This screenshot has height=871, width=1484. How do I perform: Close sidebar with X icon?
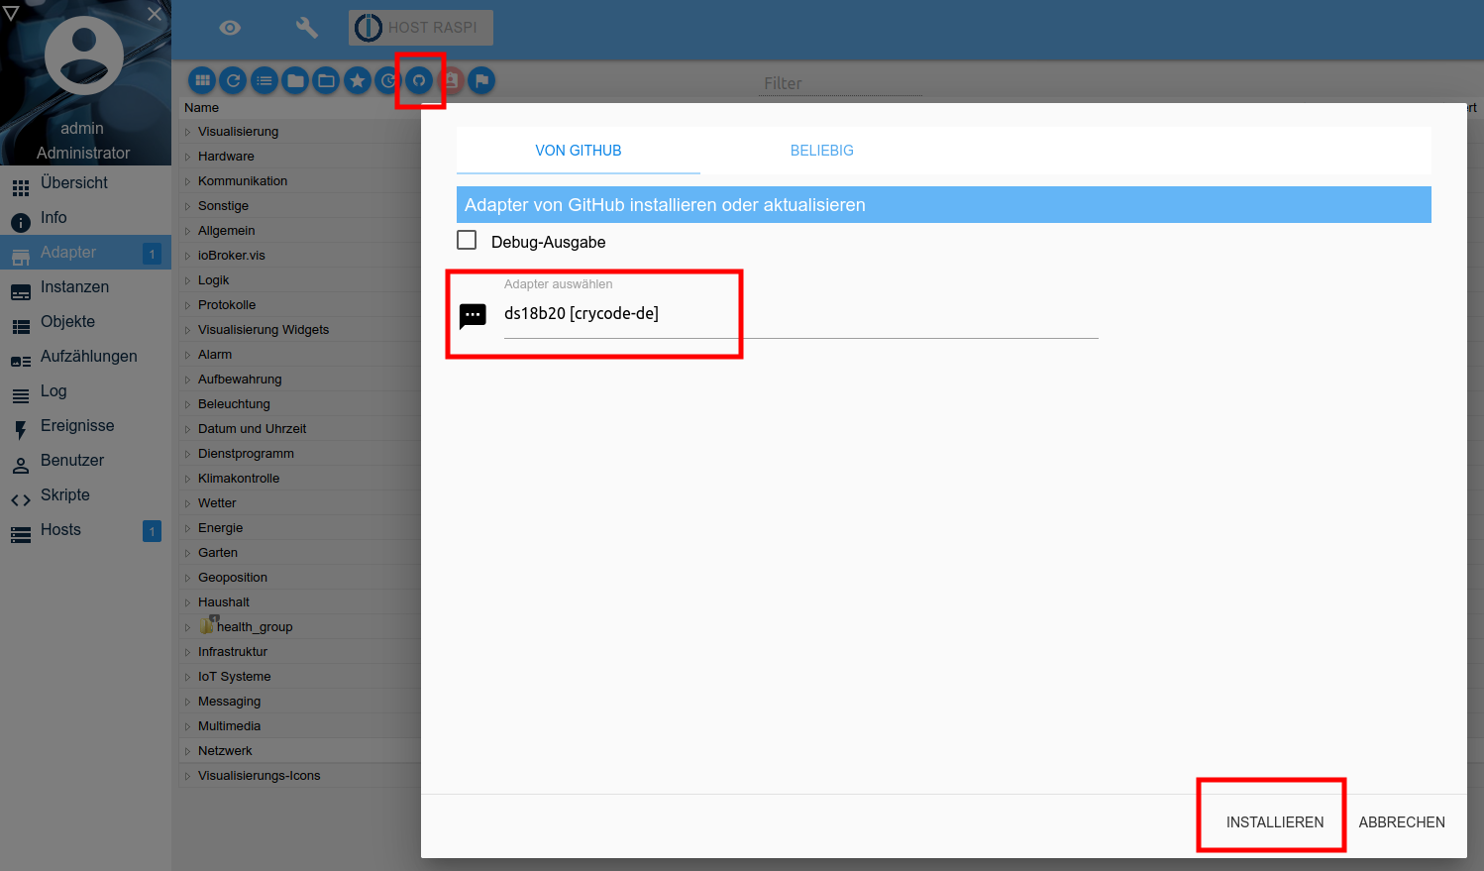click(x=155, y=14)
